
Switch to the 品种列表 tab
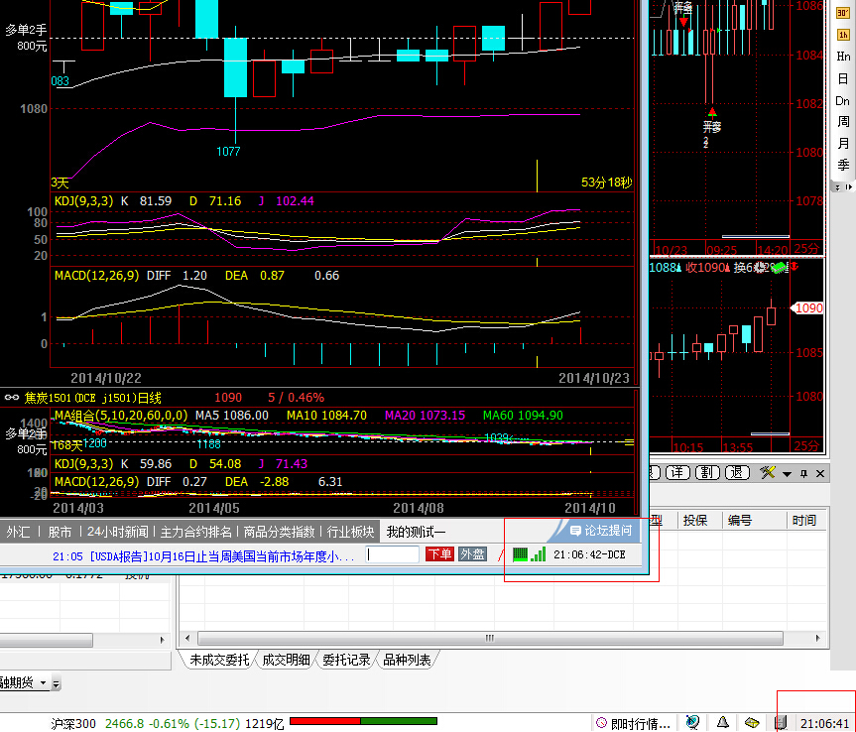click(407, 660)
